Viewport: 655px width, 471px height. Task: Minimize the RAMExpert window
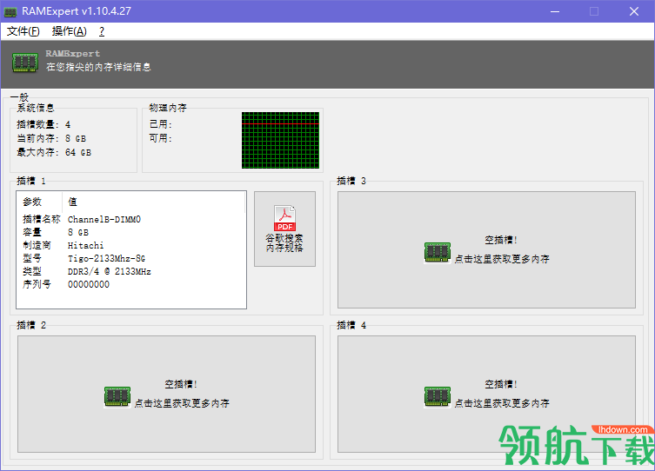click(x=555, y=11)
